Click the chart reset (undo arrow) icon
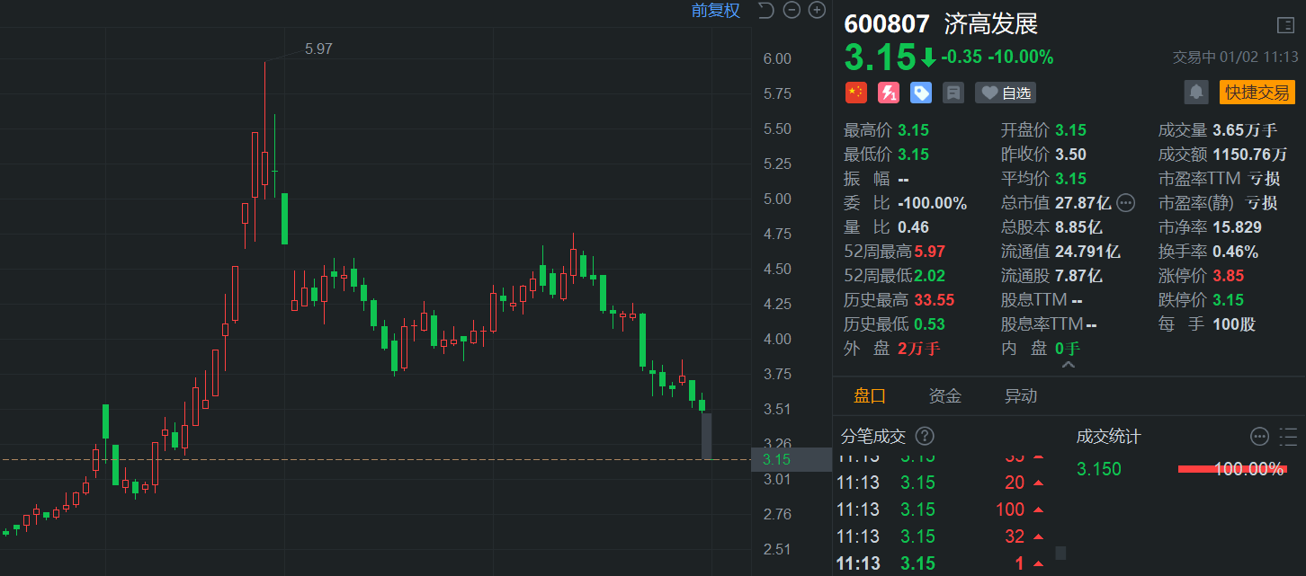 pyautogui.click(x=766, y=11)
